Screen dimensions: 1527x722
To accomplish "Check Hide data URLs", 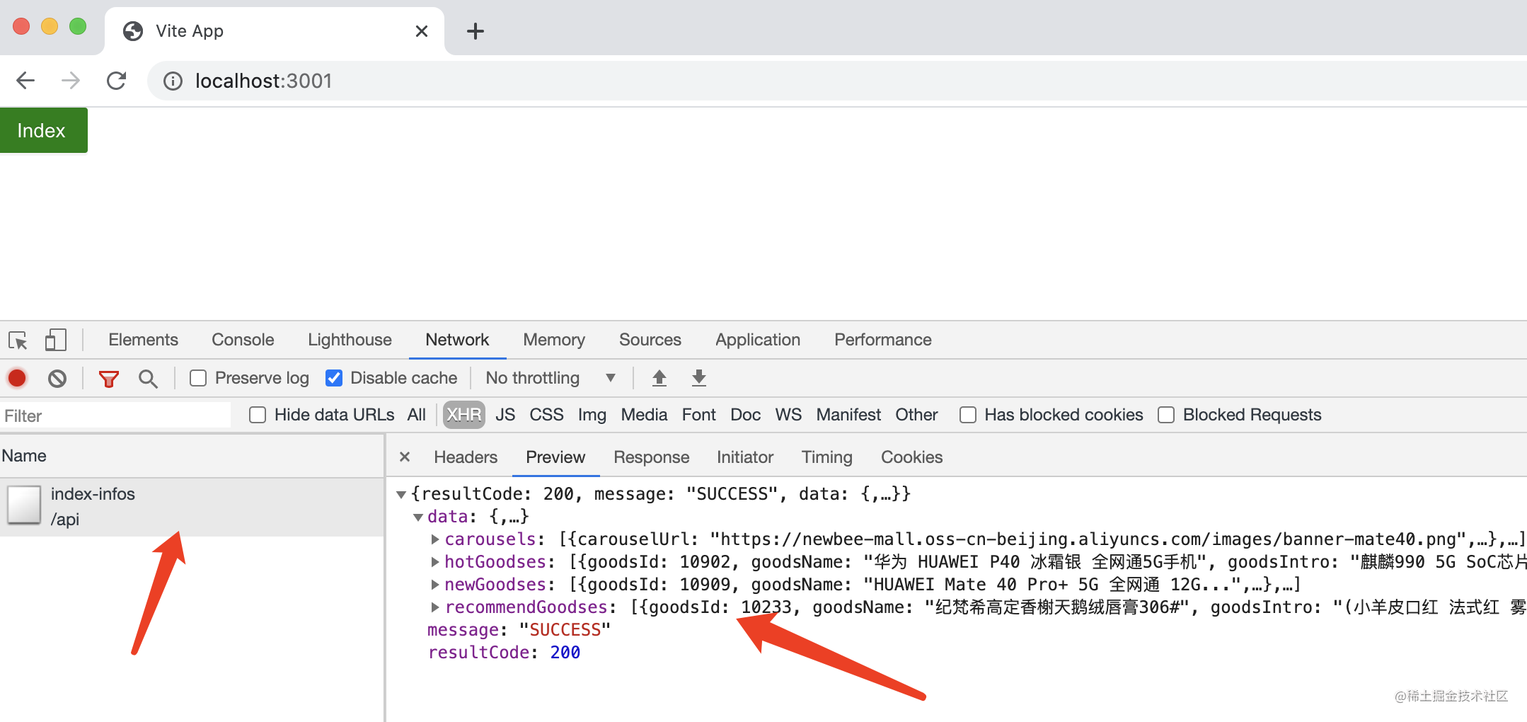I will pyautogui.click(x=258, y=415).
